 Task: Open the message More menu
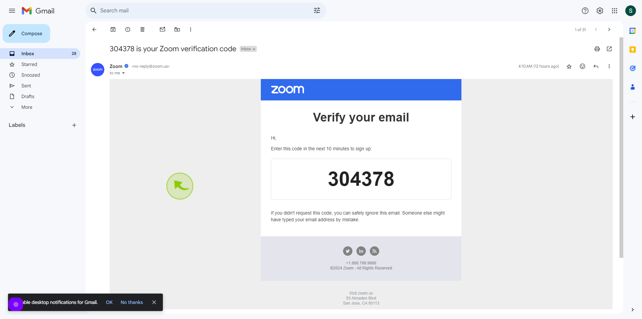tap(609, 66)
